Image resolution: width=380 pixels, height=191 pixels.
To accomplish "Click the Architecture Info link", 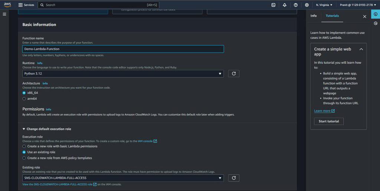I will [x=45, y=84].
